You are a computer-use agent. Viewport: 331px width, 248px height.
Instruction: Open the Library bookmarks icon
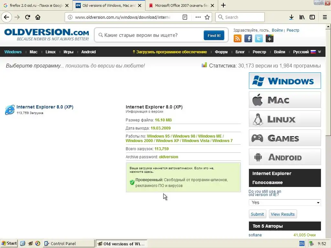tap(302, 17)
